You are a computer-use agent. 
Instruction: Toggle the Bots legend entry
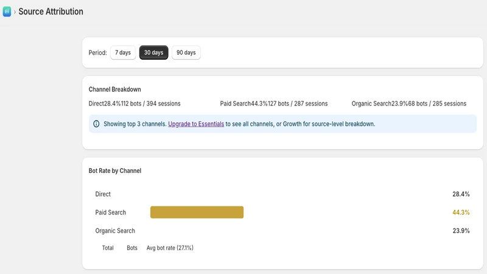pyautogui.click(x=132, y=248)
